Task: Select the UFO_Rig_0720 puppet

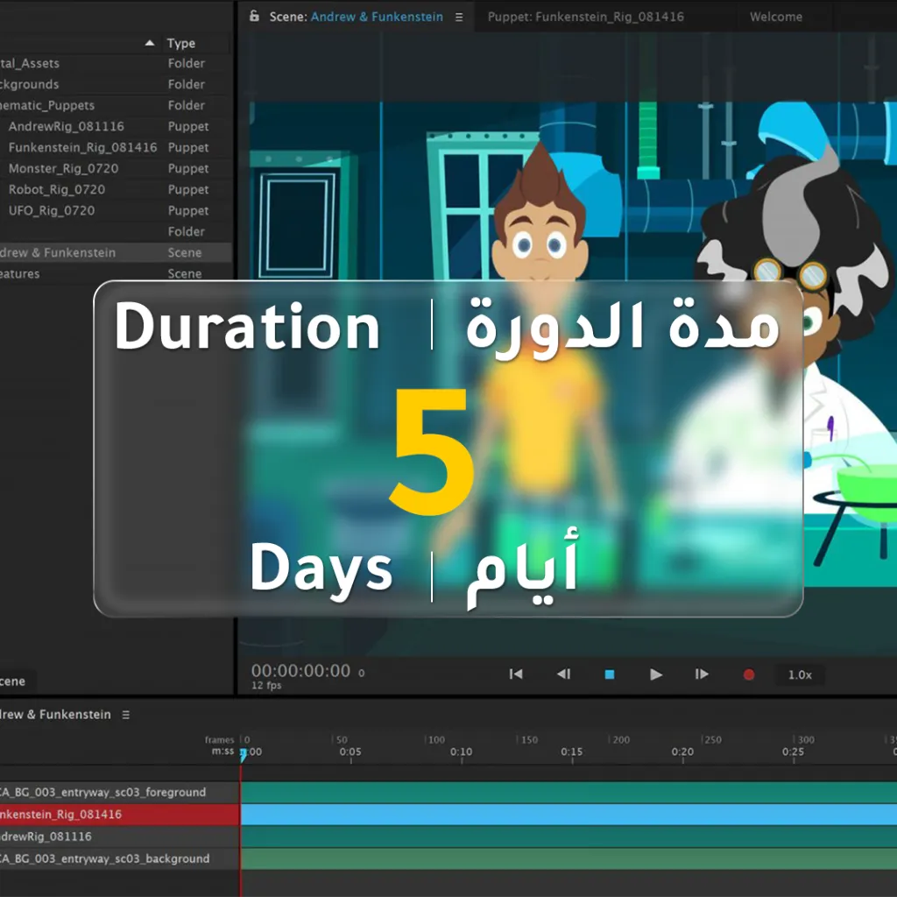Action: 116,210
